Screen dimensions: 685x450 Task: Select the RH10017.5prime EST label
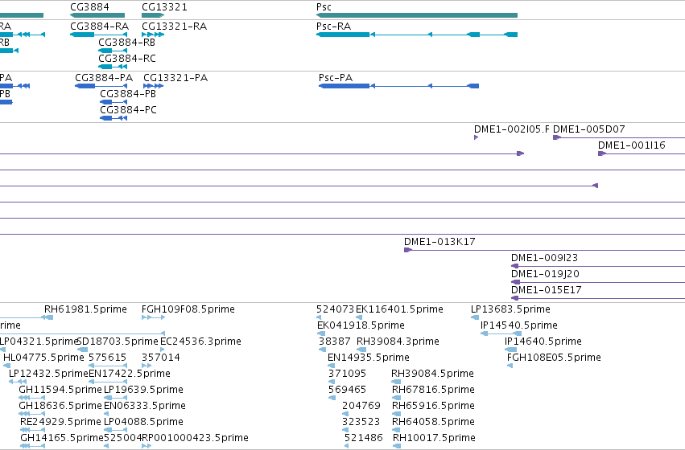pos(434,438)
